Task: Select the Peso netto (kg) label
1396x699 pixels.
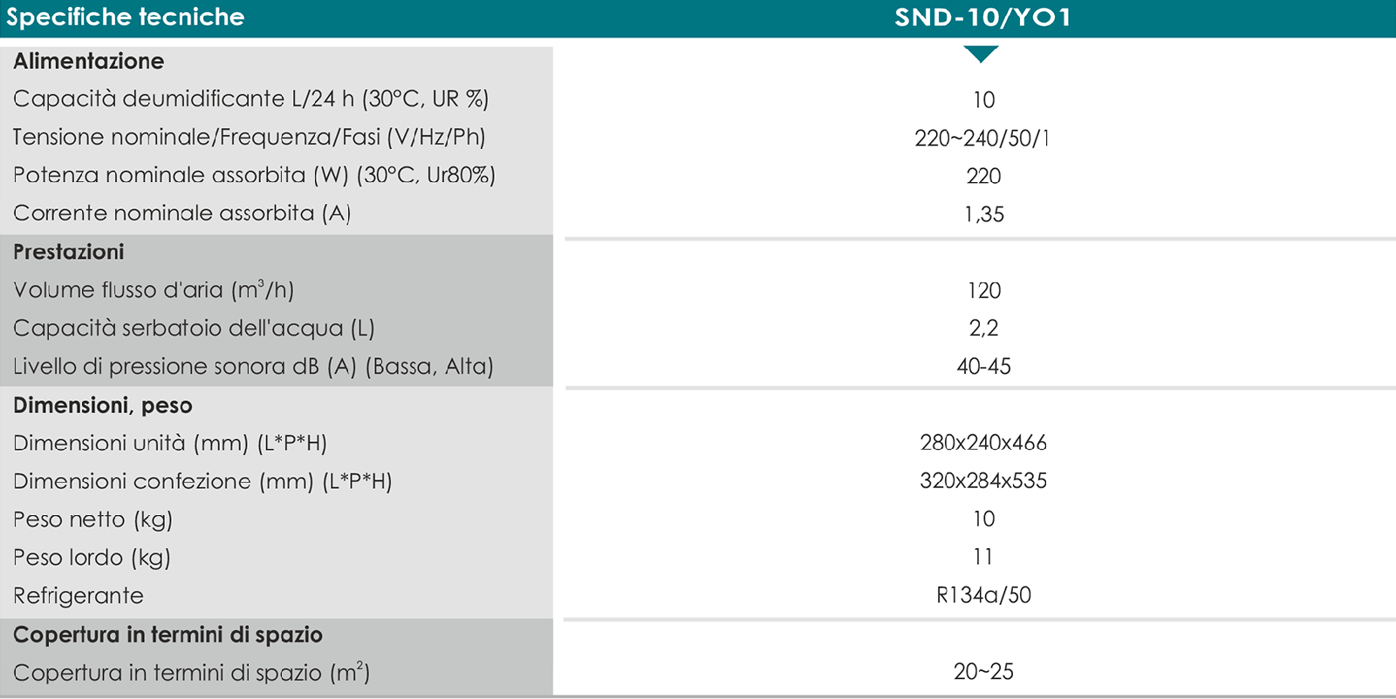Action: pyautogui.click(x=92, y=519)
